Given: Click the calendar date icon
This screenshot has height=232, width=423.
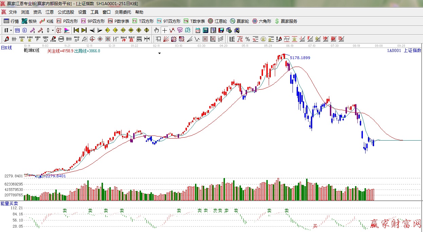Looking at the screenshot, I should (197, 30).
